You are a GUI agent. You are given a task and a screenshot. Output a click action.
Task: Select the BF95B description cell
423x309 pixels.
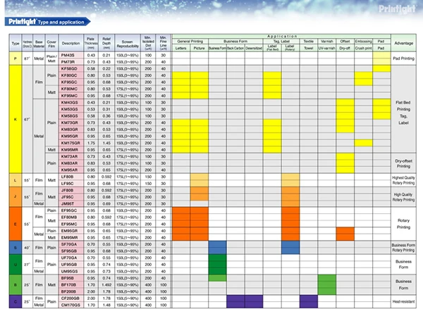[71, 278]
